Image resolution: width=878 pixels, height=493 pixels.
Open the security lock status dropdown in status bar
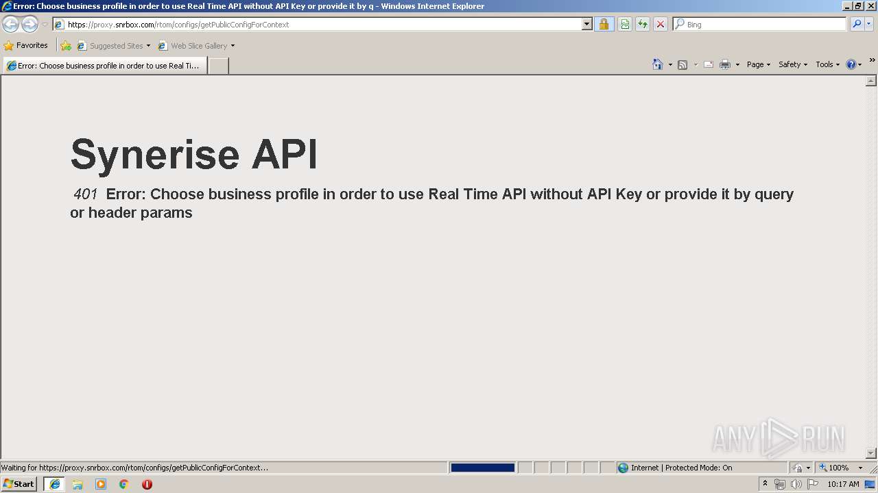coord(800,468)
